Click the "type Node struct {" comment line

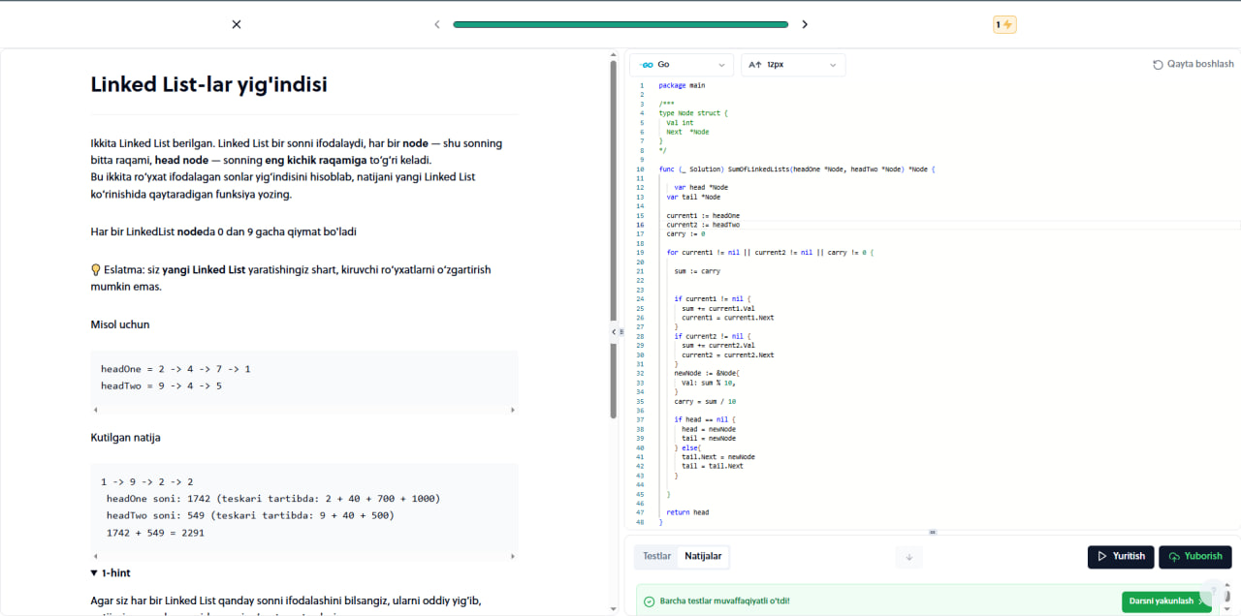point(692,113)
